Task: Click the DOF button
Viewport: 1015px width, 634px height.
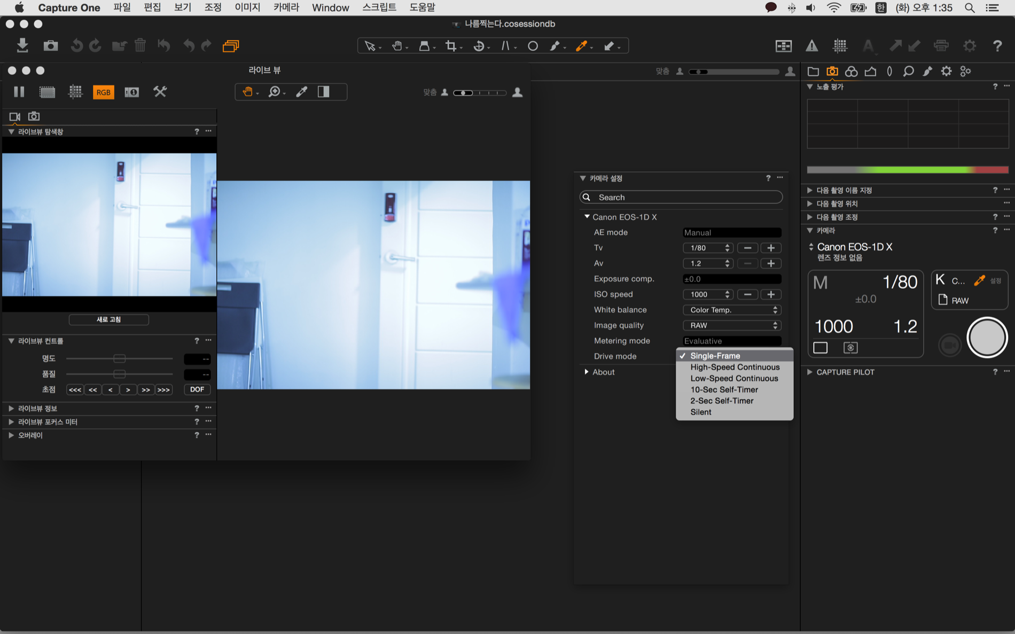Action: (197, 389)
